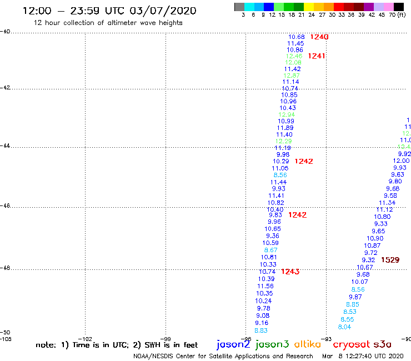Select wave height value 10.33
Image resolution: width=411 pixels, height=361 pixels.
268,264
